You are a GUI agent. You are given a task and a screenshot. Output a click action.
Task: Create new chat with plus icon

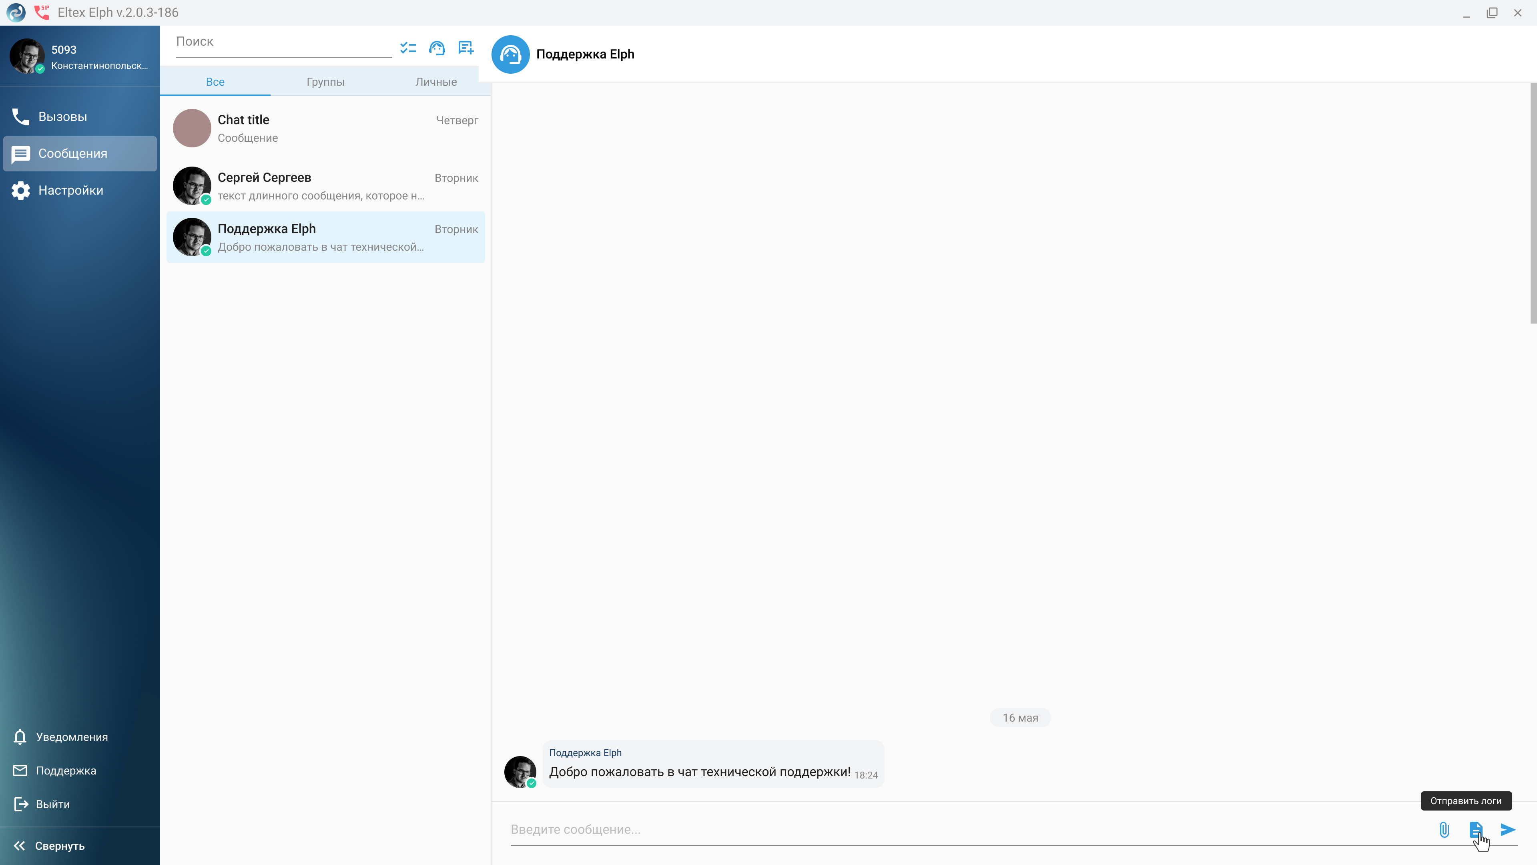(466, 48)
